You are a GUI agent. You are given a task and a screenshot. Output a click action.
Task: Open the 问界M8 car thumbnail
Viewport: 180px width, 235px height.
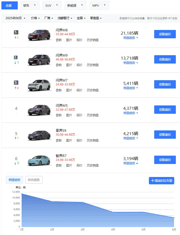coord(39,35)
